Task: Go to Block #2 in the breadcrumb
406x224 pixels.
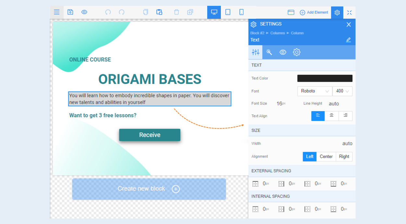Action: [257, 33]
